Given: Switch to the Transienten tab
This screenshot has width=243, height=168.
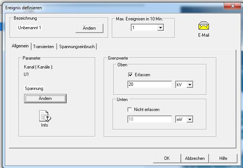Looking at the screenshot, I should click(44, 47).
